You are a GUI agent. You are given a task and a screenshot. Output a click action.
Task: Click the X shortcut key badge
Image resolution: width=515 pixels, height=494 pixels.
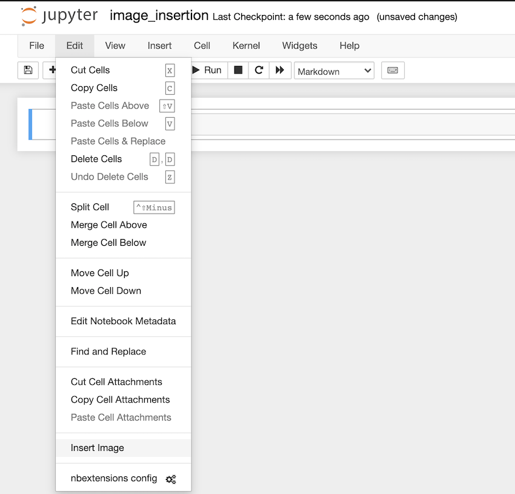click(x=170, y=70)
